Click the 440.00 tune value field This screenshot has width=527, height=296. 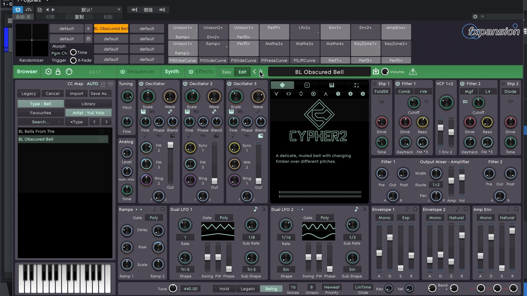click(x=190, y=289)
